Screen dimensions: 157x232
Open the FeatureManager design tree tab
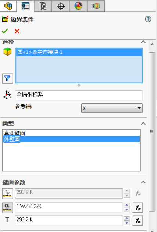coord(8,6)
